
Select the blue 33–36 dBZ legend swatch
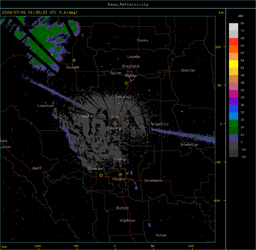(233, 108)
